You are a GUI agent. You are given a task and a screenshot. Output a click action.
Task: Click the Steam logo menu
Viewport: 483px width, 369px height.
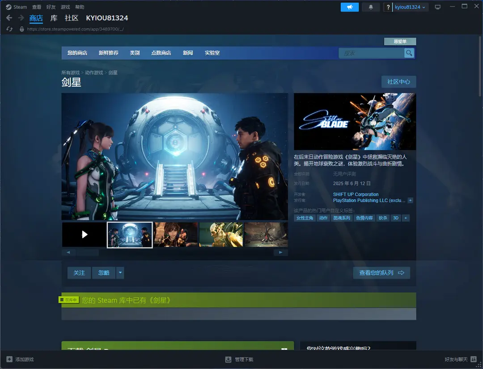pos(8,7)
